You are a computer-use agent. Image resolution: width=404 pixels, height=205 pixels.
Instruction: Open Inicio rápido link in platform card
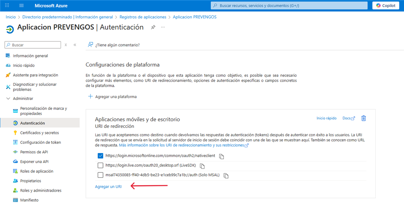click(x=327, y=118)
